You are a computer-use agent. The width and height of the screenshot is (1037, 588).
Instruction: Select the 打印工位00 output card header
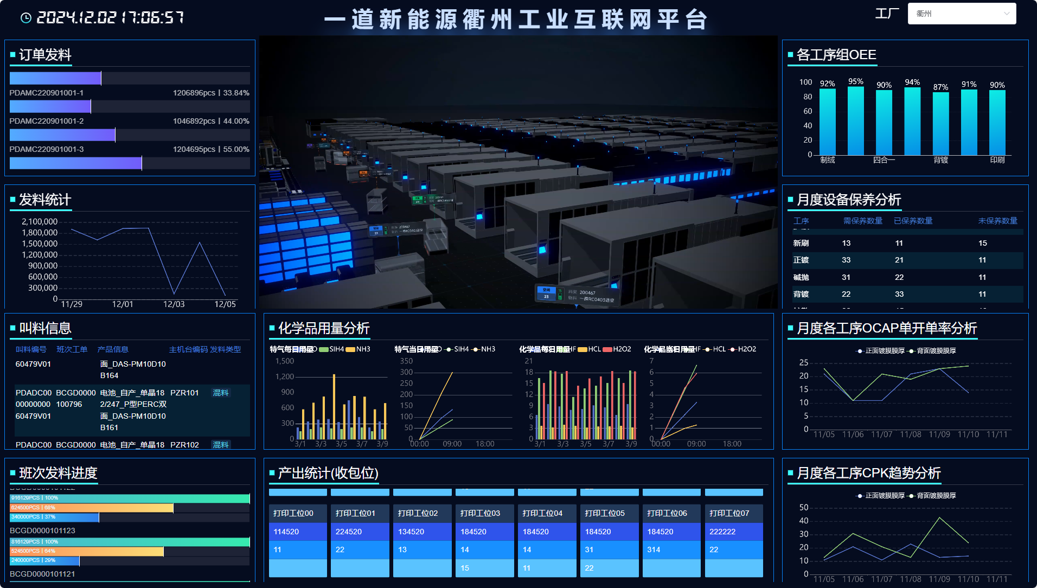298,513
